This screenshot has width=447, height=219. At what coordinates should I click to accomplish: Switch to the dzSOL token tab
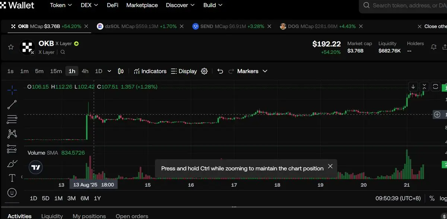click(136, 26)
